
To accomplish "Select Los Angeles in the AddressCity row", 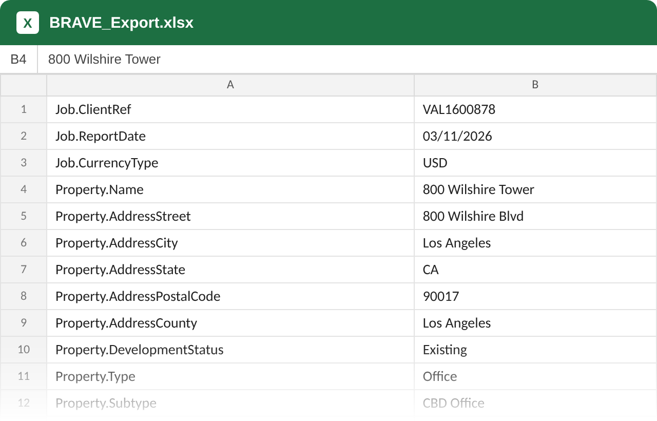I will (x=535, y=243).
